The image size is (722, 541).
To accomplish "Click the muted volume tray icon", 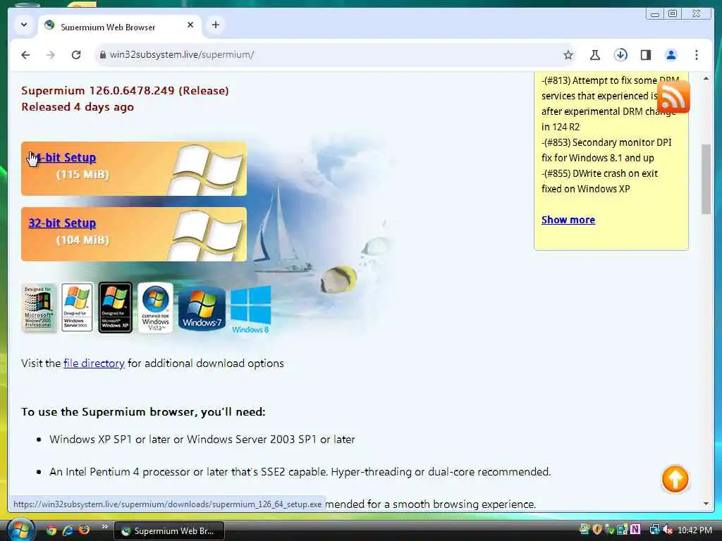I will pyautogui.click(x=668, y=530).
